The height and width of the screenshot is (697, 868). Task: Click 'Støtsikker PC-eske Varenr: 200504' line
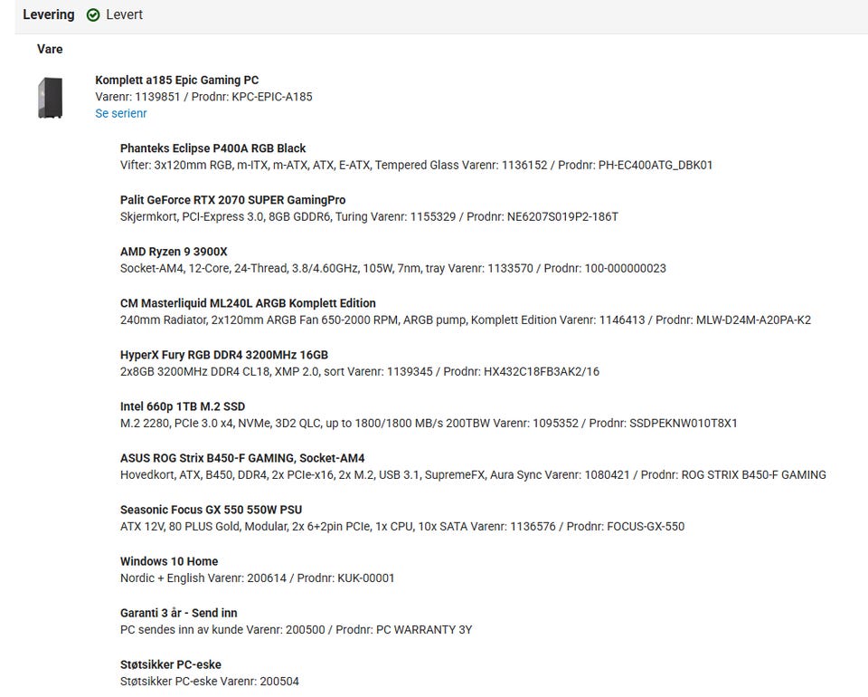210,681
